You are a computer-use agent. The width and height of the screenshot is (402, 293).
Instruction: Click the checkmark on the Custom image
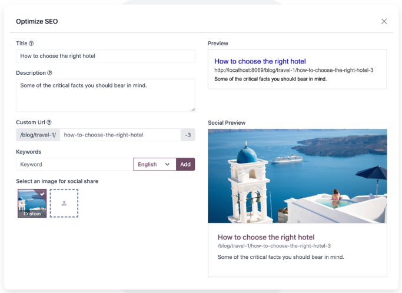42,193
